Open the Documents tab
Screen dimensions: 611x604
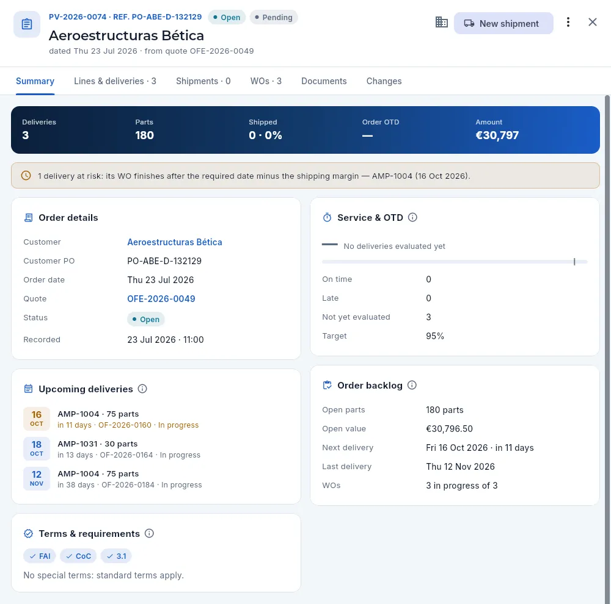pyautogui.click(x=324, y=81)
